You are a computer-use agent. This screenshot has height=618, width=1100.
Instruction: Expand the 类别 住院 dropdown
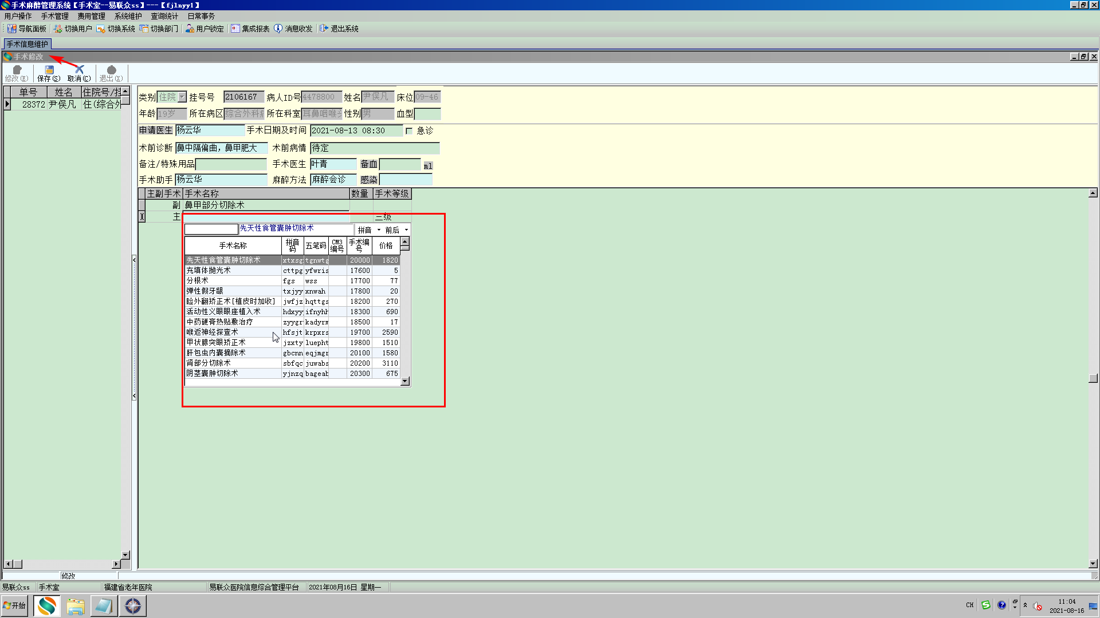tap(182, 97)
